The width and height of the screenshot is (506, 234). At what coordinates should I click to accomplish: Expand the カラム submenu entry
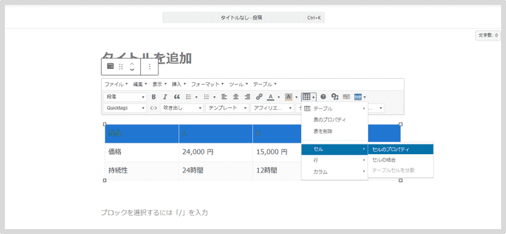(x=335, y=172)
